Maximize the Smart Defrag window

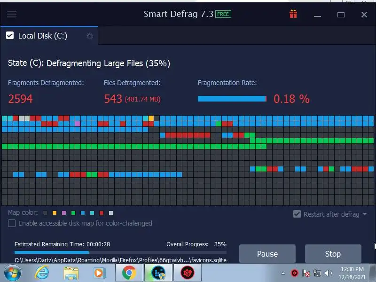341,15
